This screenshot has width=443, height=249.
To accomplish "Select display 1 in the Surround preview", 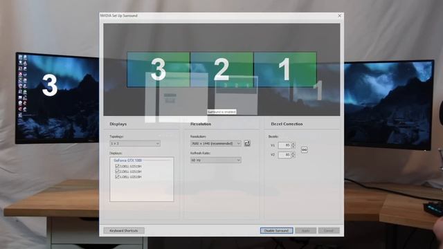I will click(x=285, y=69).
